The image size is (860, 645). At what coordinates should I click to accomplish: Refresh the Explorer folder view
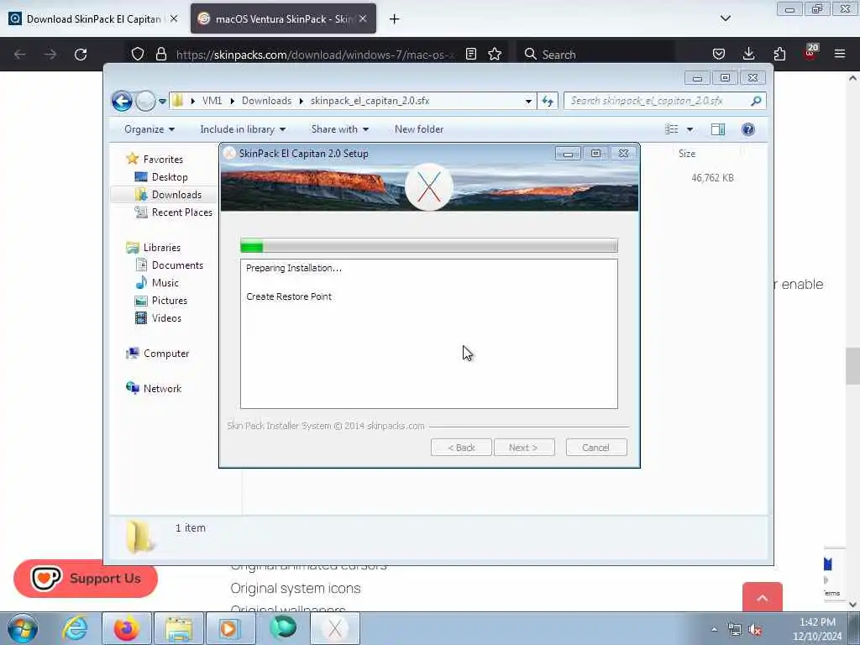(548, 101)
